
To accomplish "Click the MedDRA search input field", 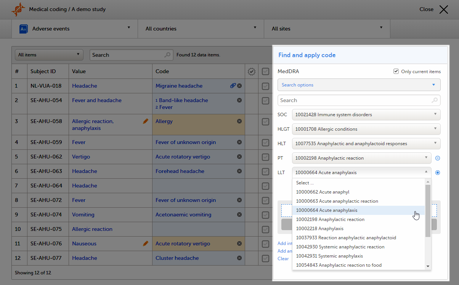I will [x=355, y=100].
